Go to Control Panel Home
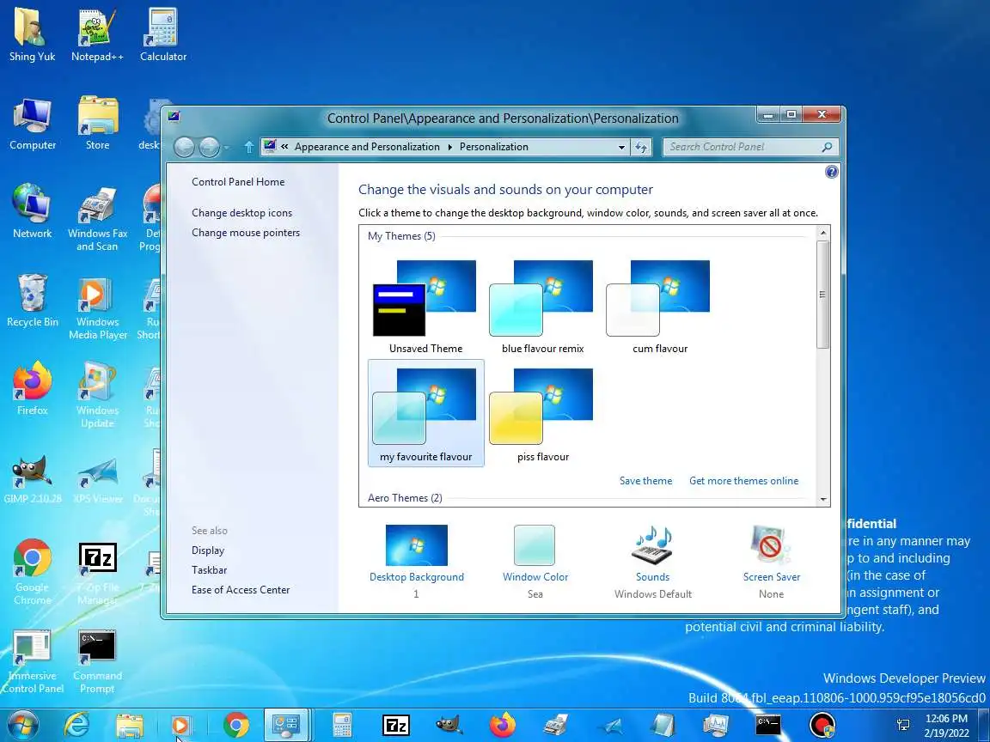 click(x=238, y=182)
